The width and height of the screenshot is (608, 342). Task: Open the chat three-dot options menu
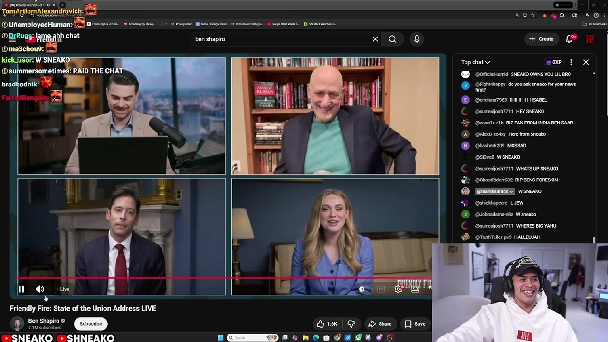(x=571, y=62)
